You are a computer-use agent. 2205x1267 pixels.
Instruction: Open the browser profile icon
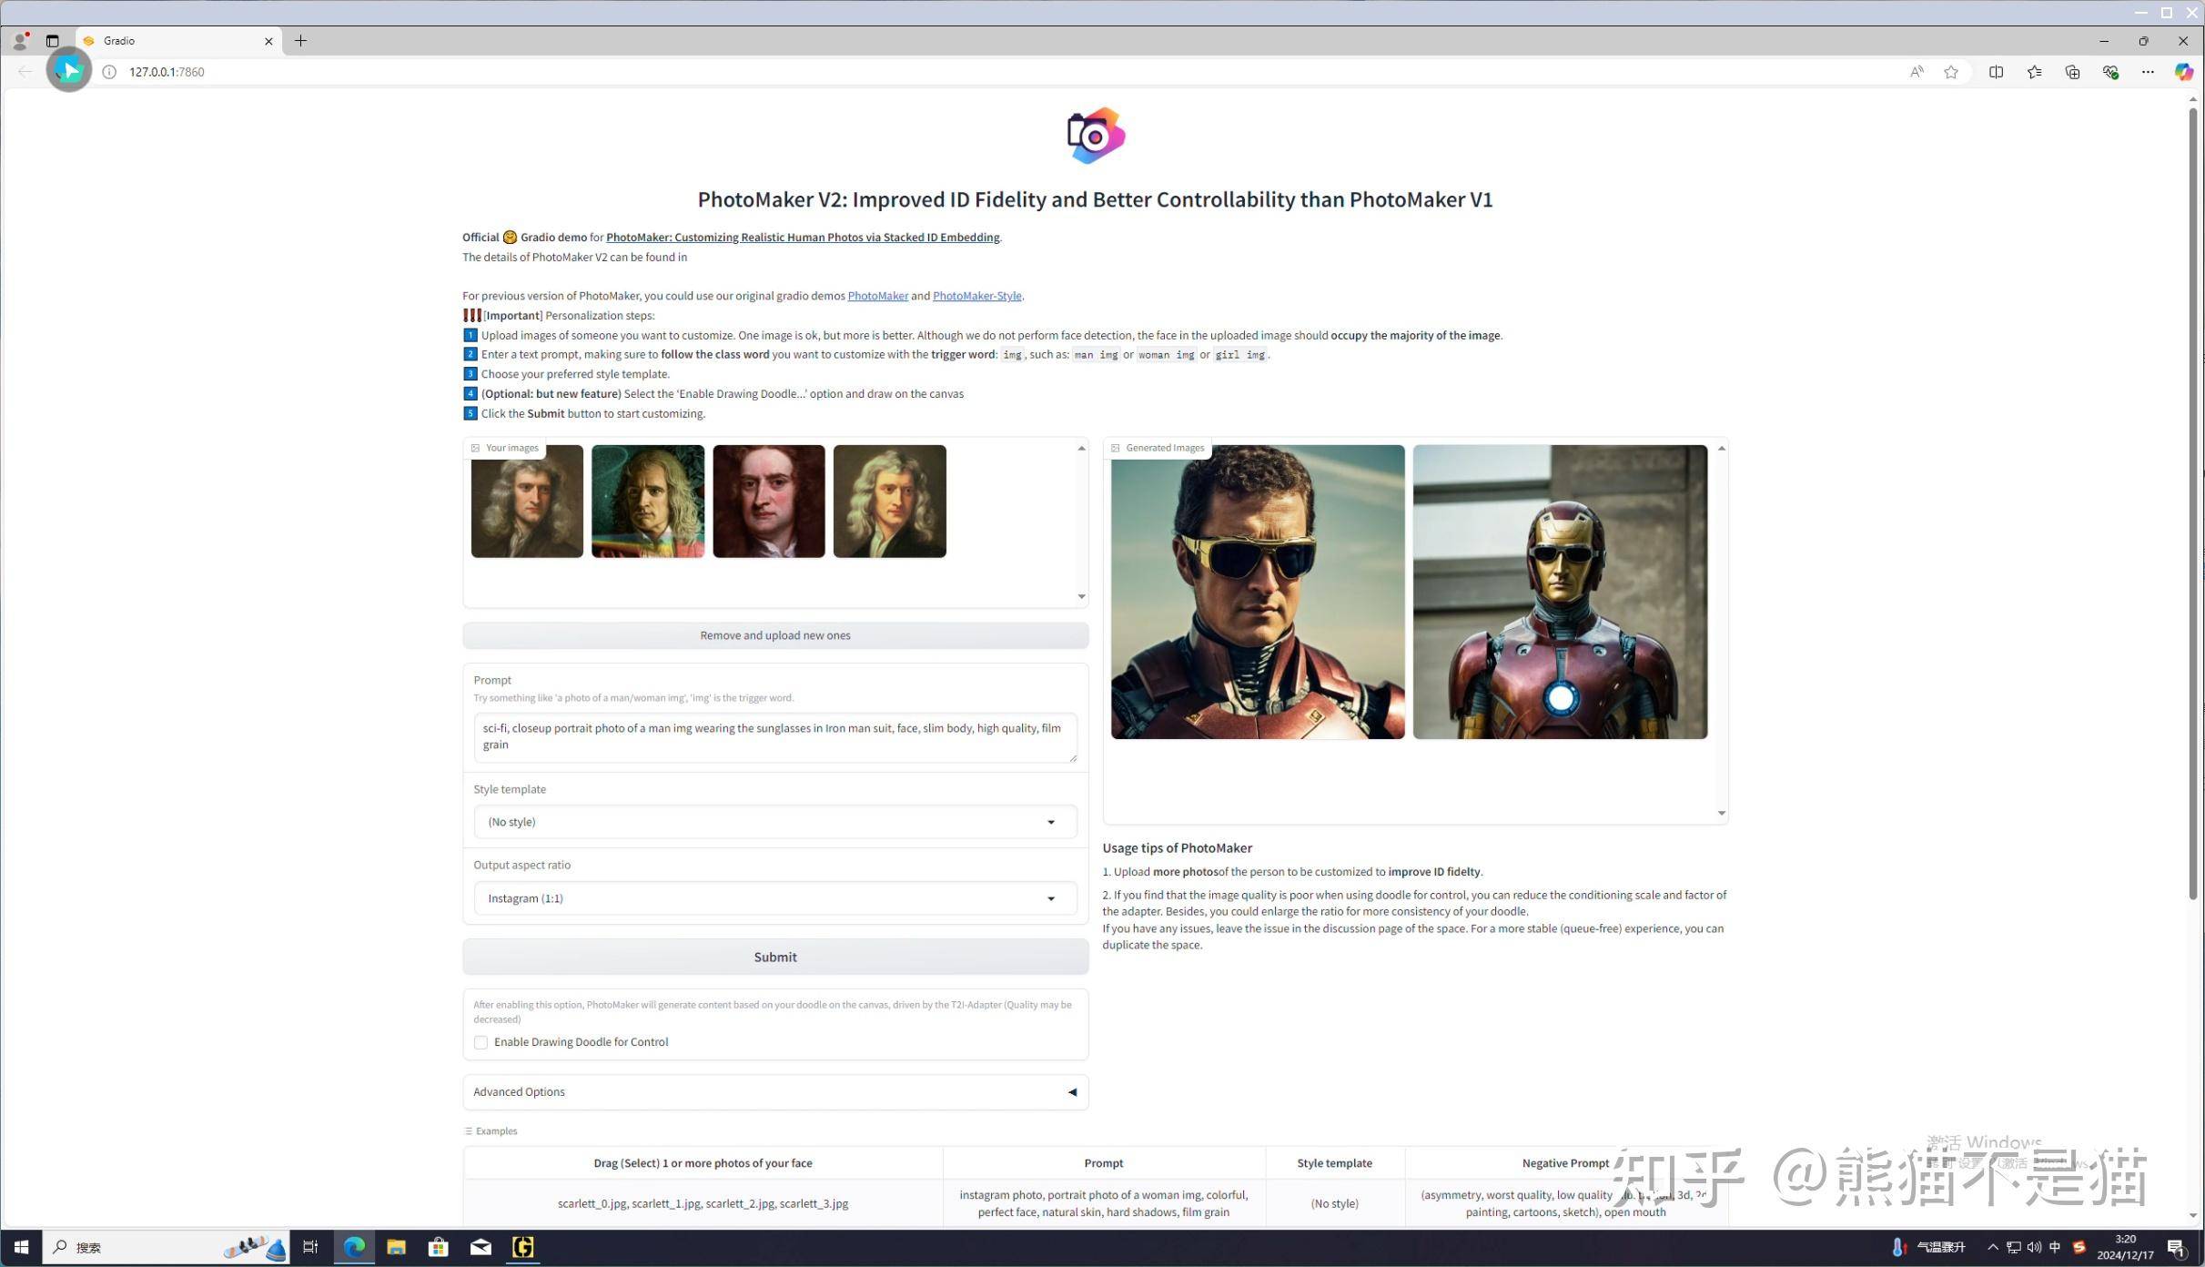tap(20, 41)
